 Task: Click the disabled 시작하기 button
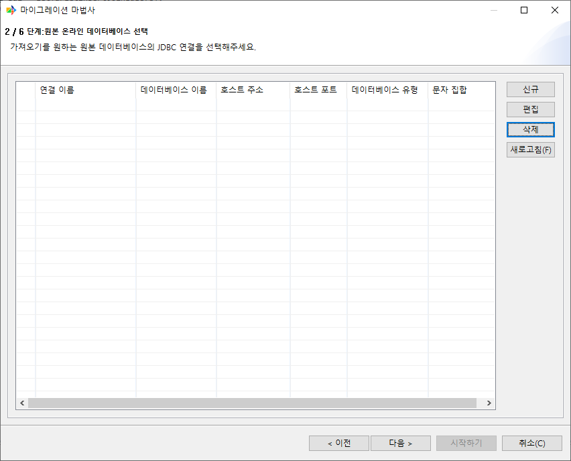click(x=466, y=443)
